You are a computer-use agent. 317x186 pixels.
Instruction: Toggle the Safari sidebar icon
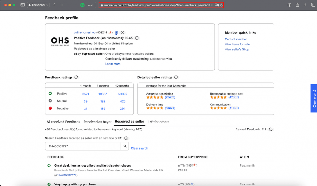click(23, 5)
